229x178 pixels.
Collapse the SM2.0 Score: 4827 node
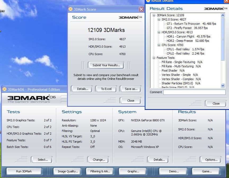pyautogui.click(x=159, y=19)
